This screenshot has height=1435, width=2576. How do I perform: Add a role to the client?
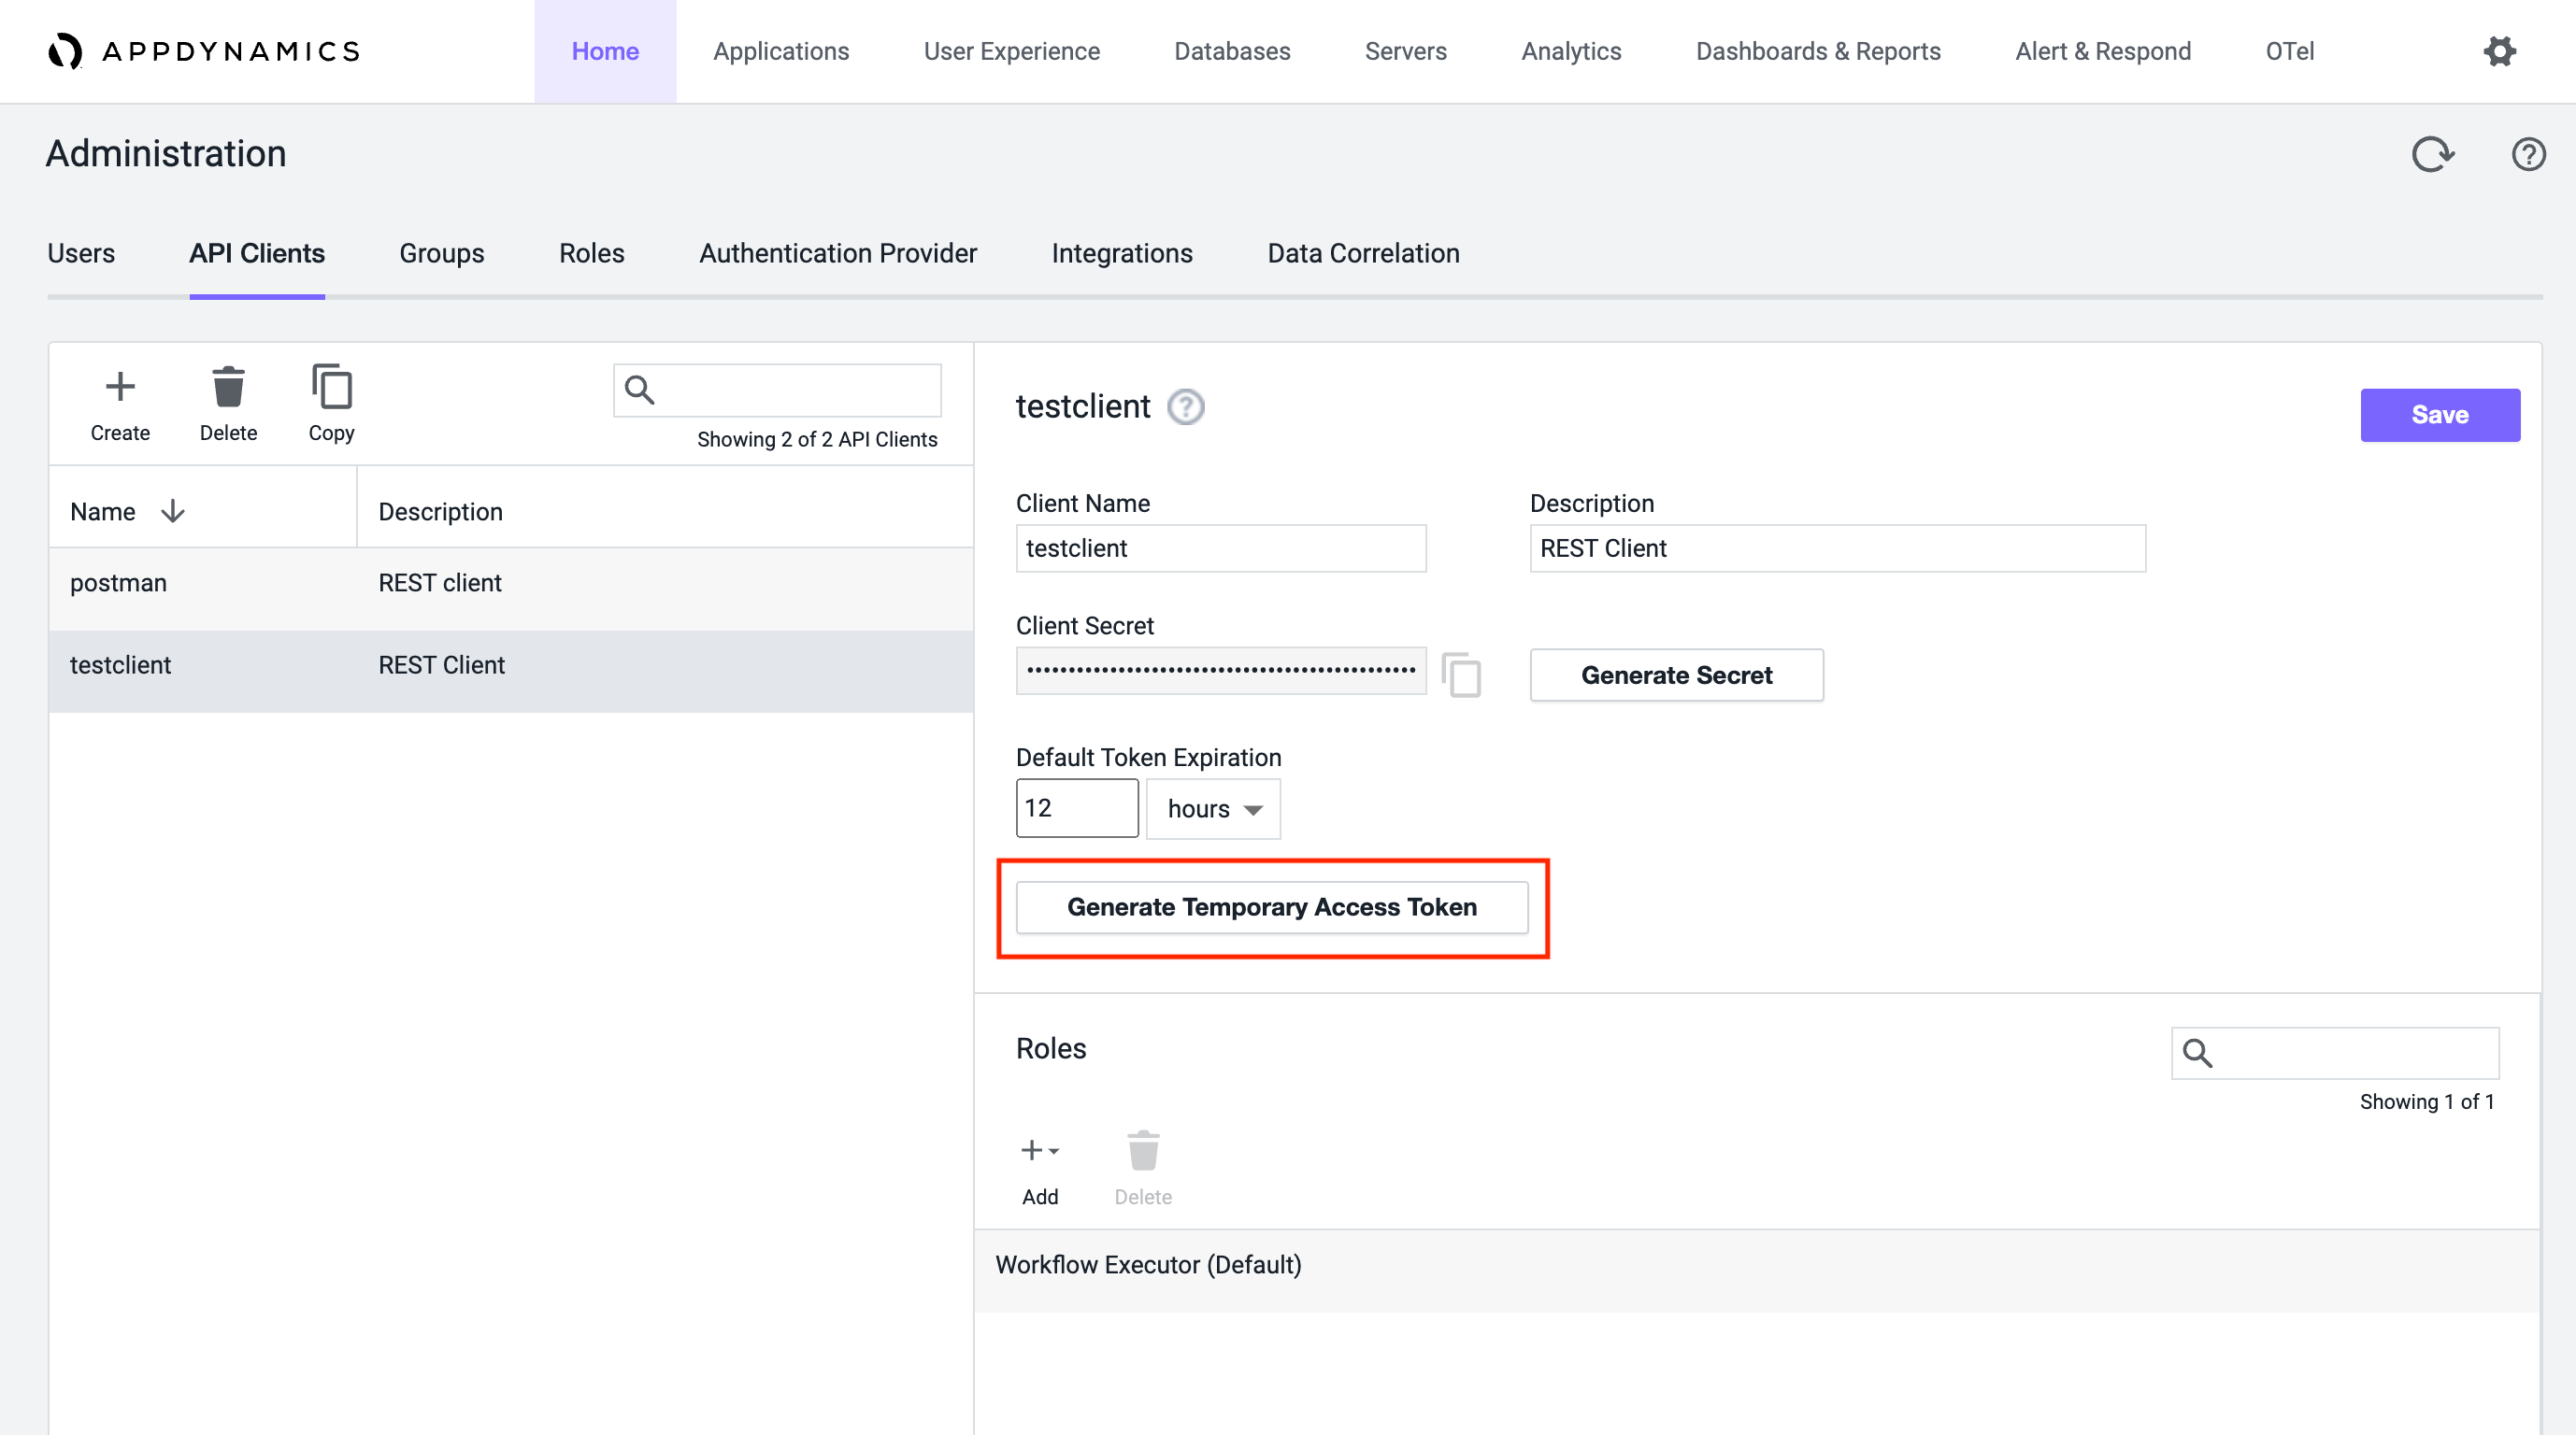click(1040, 1168)
